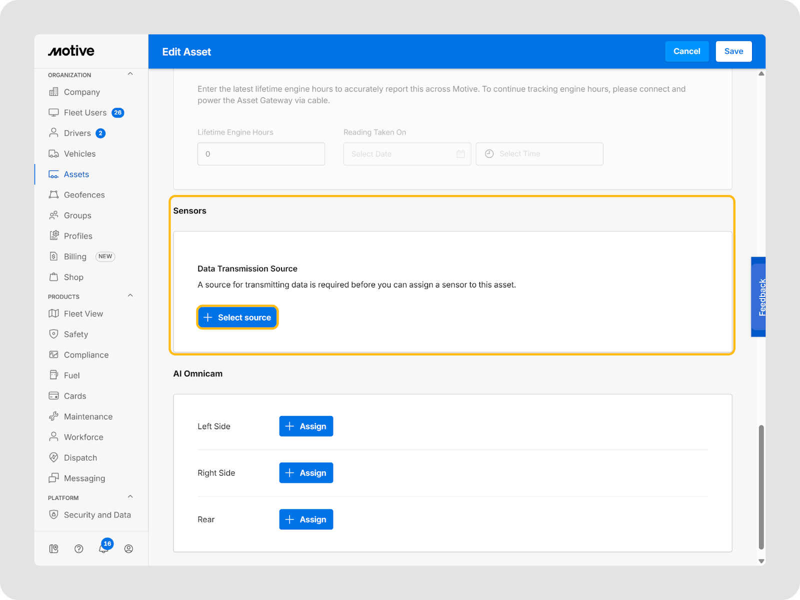Screen dimensions: 800x600
Task: Assign a camera to Left Side
Action: click(x=306, y=426)
